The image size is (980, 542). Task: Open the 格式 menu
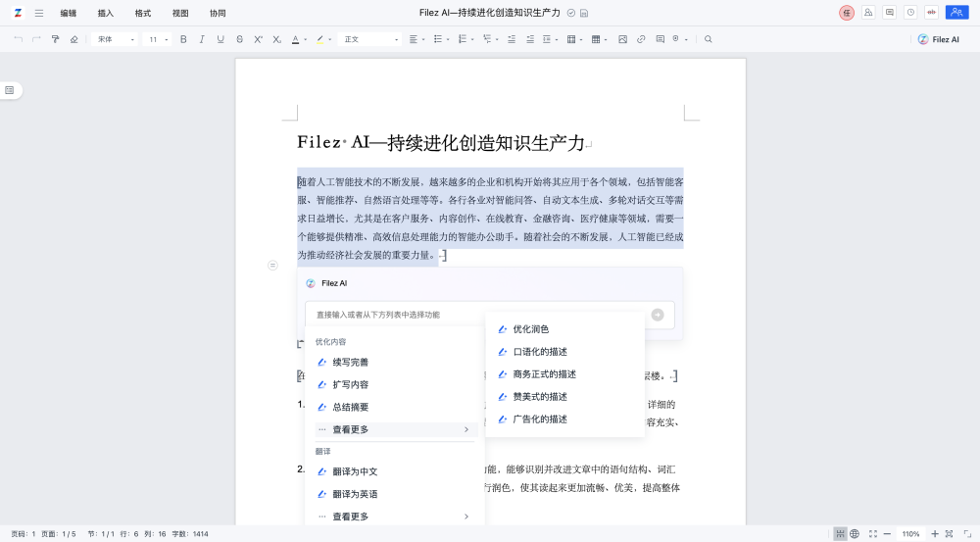click(143, 13)
